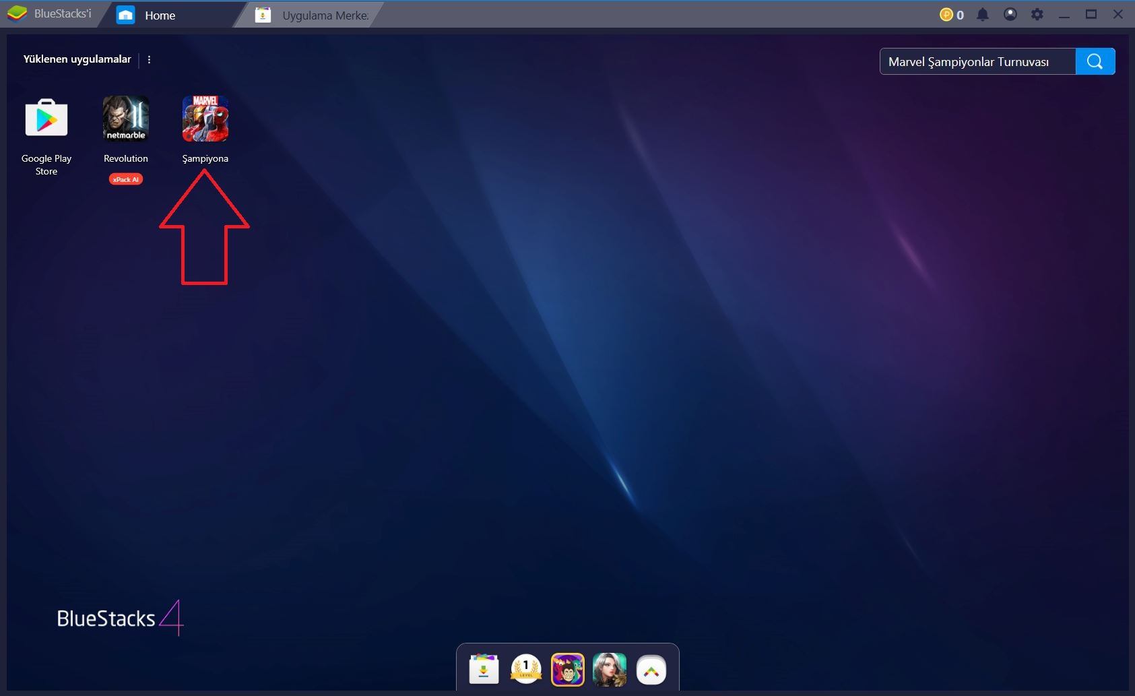Click the Yüklenen uygulamalar heading
This screenshot has height=696, width=1135.
[77, 59]
